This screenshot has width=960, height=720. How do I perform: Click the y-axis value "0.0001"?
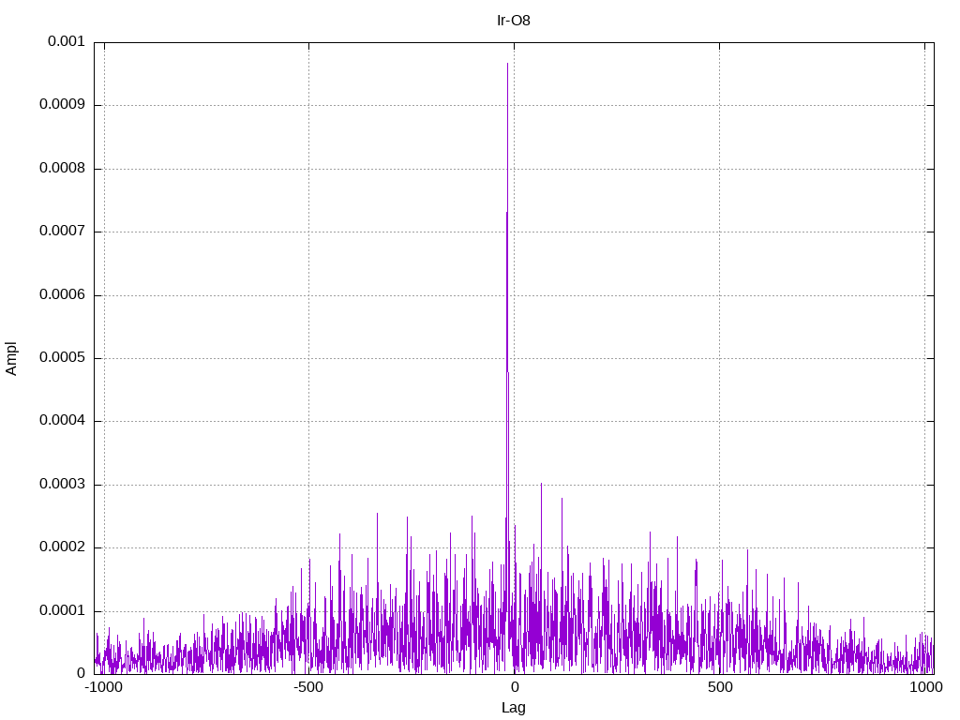63,610
